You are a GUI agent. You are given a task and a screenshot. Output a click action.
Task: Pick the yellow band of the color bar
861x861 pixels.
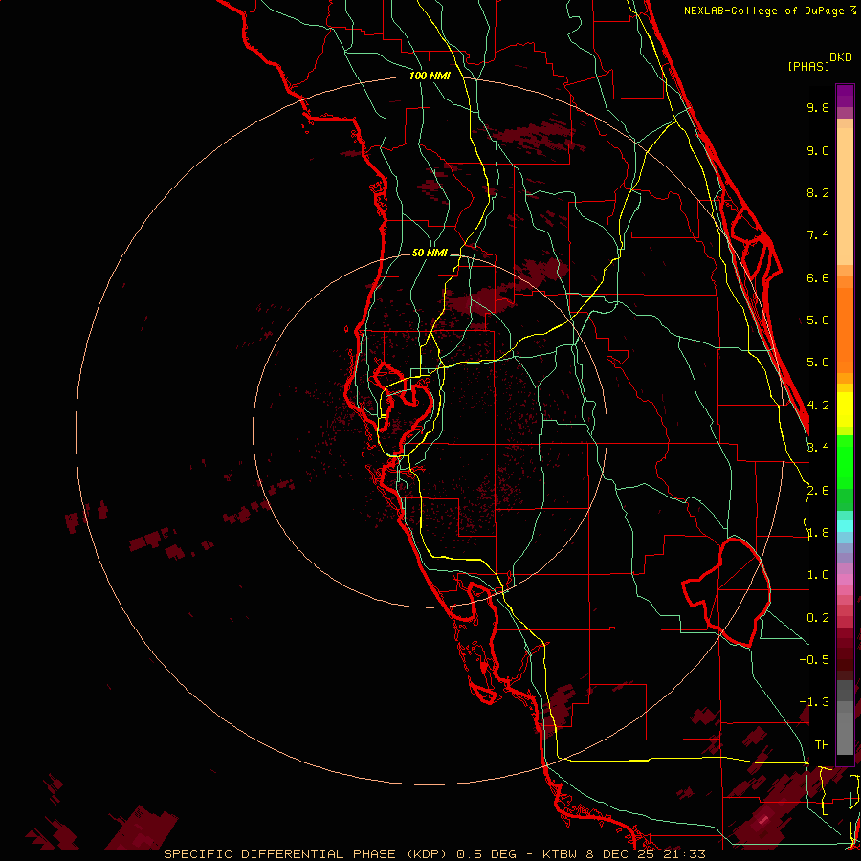coord(845,409)
